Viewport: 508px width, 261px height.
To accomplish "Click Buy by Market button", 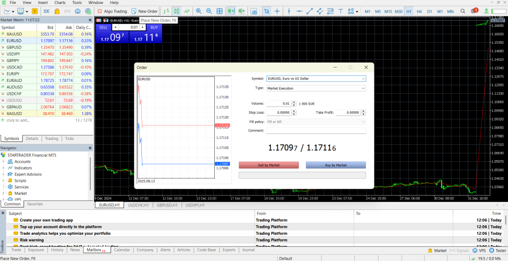I will [336, 165].
